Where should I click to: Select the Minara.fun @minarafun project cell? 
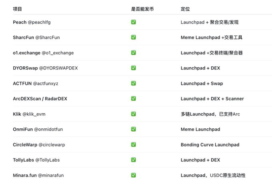coord(38,175)
